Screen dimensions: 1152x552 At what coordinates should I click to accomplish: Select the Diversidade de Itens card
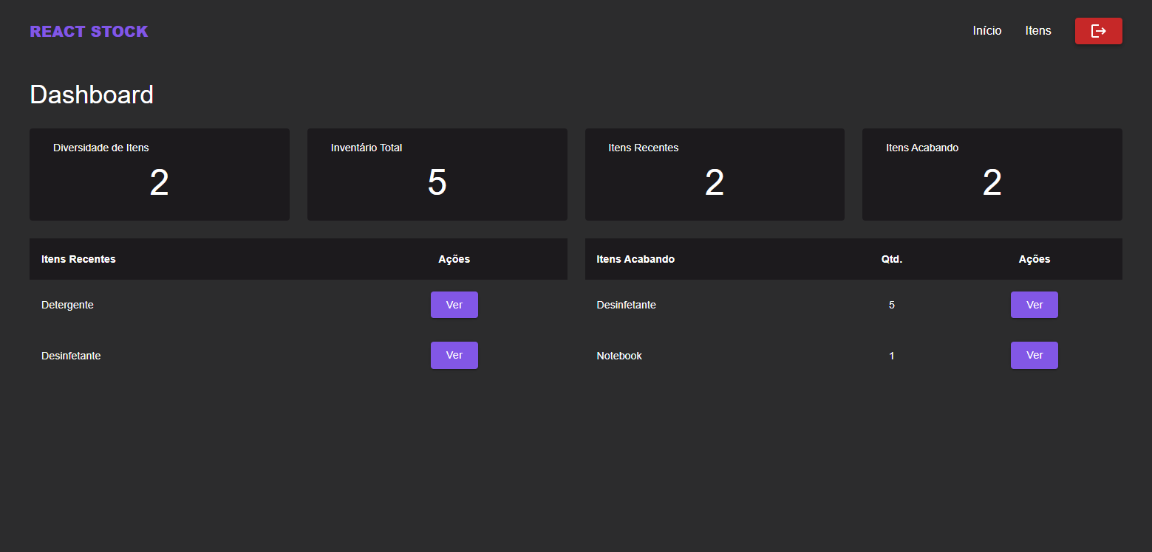[159, 174]
